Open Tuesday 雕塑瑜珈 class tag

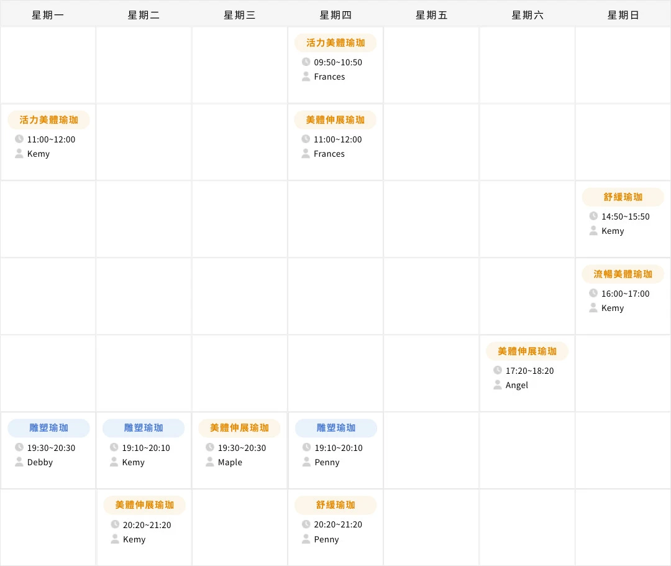[144, 428]
